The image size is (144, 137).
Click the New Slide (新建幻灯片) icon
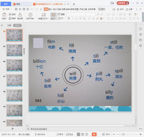pyautogui.click(x=44, y=15)
